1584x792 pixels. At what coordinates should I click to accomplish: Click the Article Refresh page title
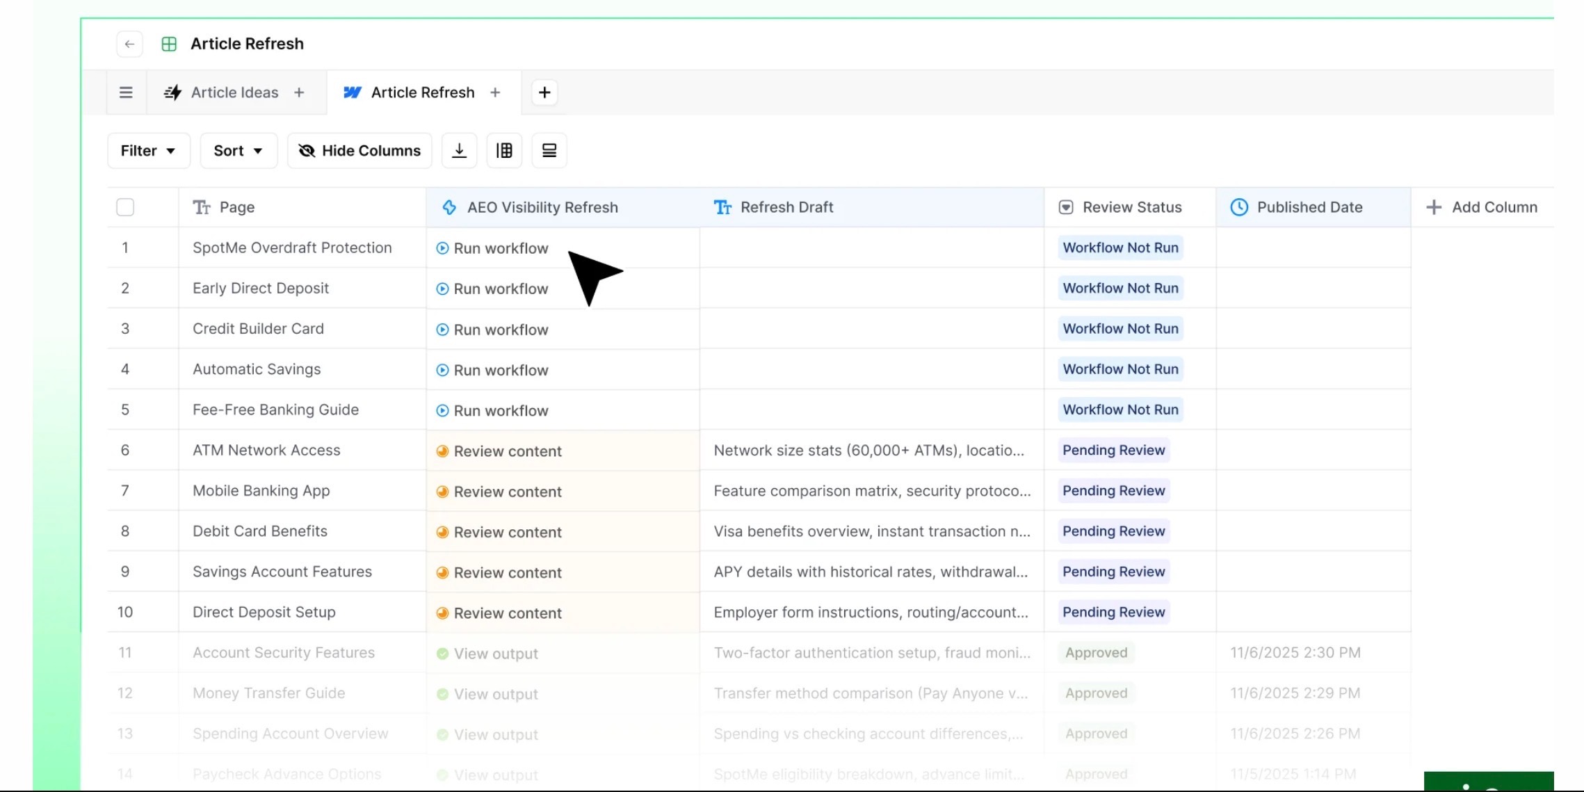pos(247,44)
